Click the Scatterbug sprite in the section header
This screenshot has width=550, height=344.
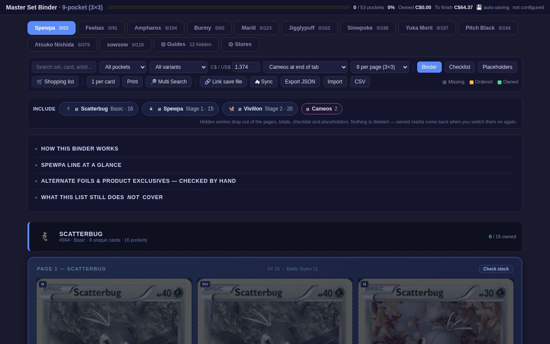pos(45,236)
